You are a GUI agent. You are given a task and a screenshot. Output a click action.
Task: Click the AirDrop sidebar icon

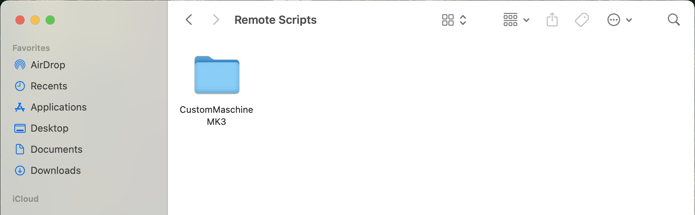pyautogui.click(x=20, y=65)
